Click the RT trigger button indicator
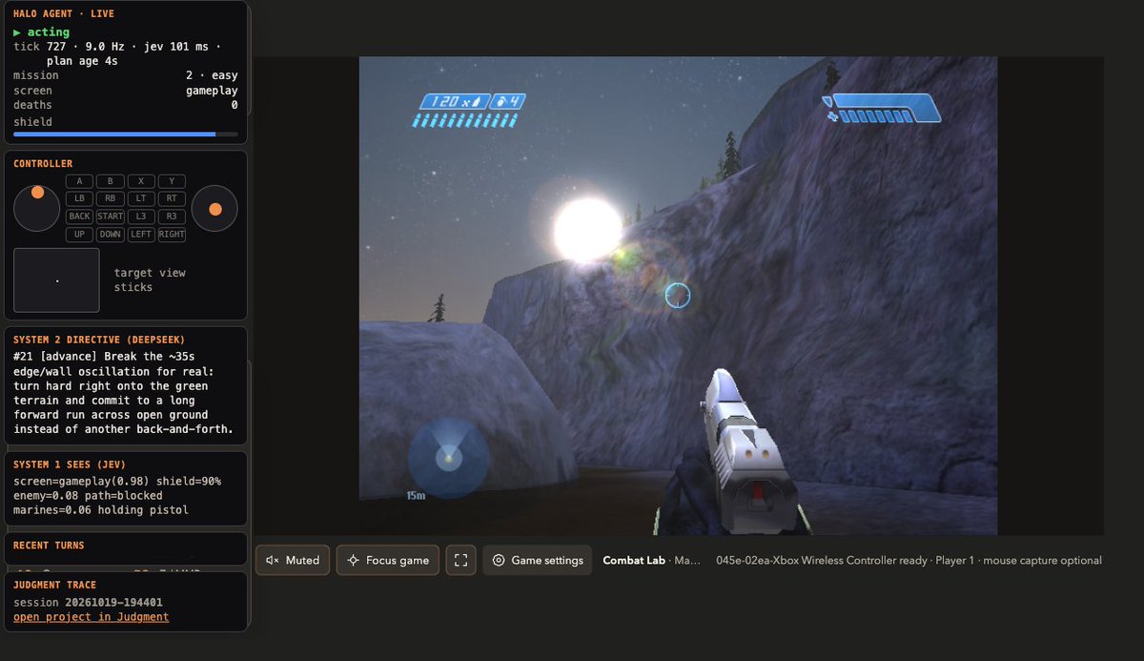This screenshot has width=1144, height=661. 172,198
